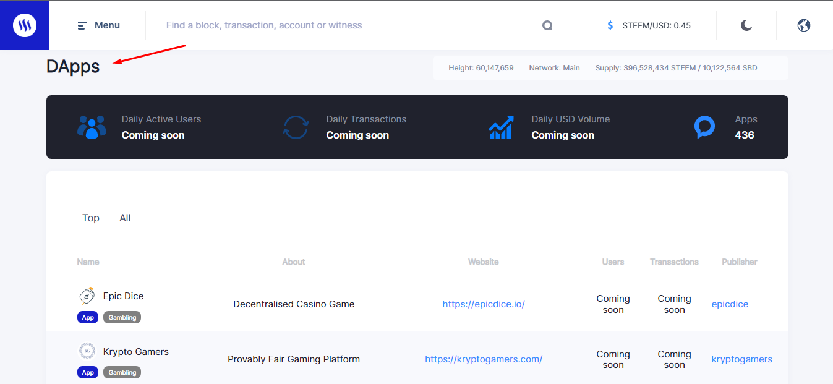
Task: Click the DApps page heading
Action: pos(73,67)
